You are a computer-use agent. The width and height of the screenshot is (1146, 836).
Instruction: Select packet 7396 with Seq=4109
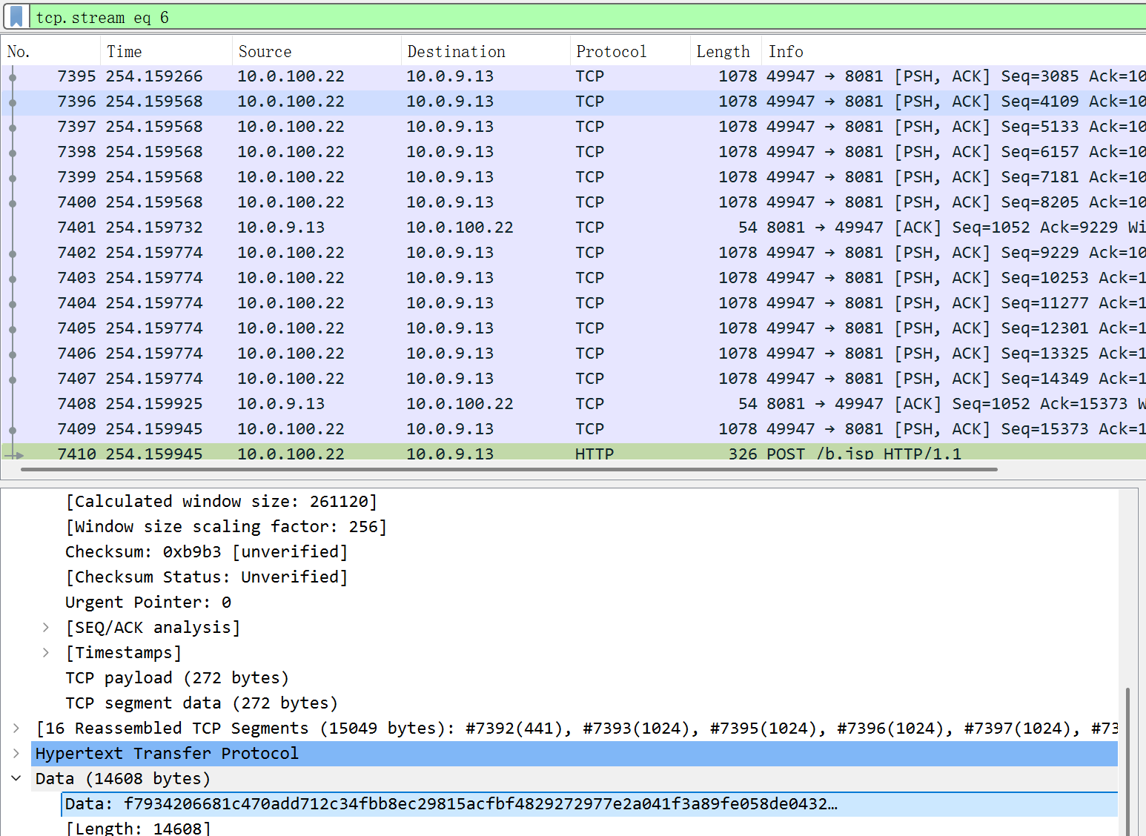coord(574,102)
